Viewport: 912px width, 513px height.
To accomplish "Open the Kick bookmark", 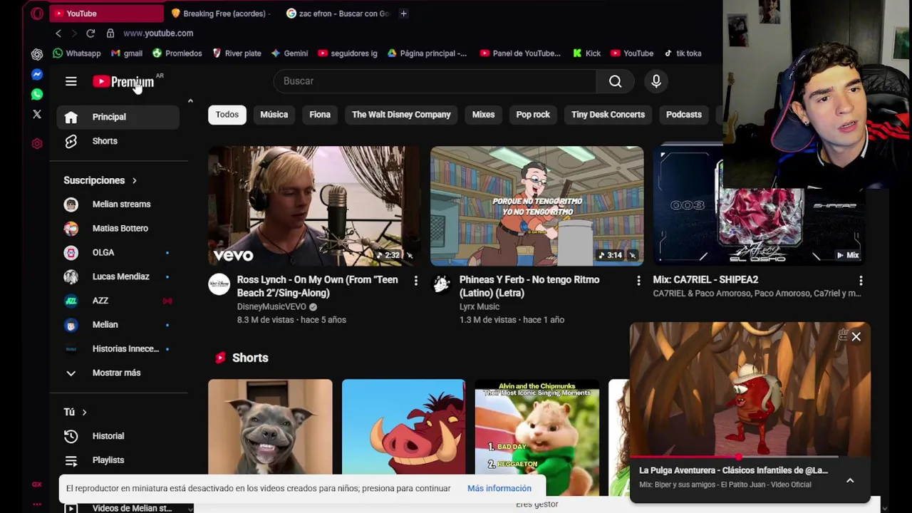I will pos(586,53).
